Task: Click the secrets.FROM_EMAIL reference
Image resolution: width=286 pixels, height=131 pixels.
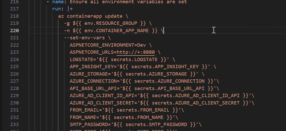Action: [x=143, y=110]
